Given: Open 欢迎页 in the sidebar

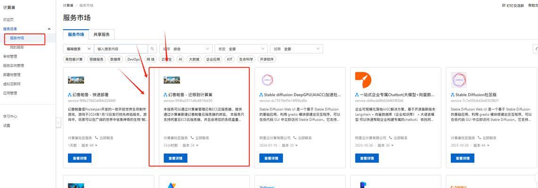Looking at the screenshot, I should click(8, 20).
